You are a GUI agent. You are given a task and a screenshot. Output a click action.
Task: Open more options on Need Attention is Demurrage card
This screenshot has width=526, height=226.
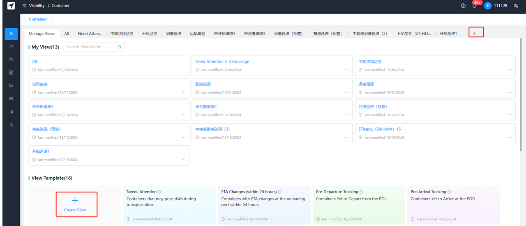(346, 70)
